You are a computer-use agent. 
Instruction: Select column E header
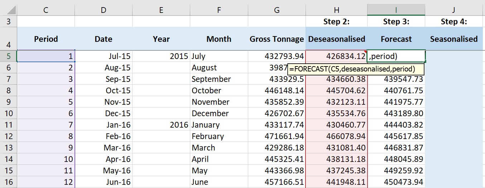point(161,10)
